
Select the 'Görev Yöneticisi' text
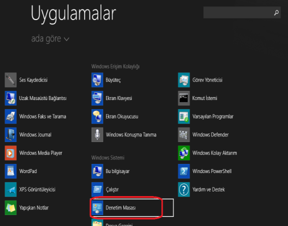coord(207,80)
